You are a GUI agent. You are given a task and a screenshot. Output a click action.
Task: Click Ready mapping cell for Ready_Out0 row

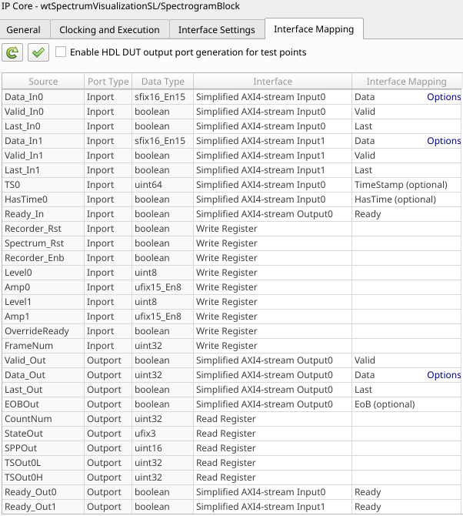[407, 492]
